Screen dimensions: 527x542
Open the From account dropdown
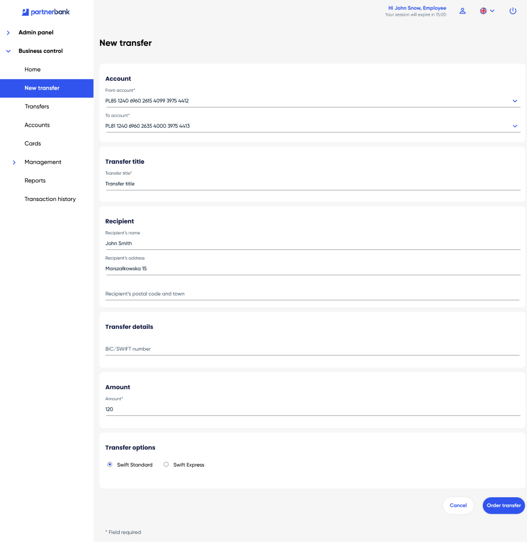tap(515, 101)
